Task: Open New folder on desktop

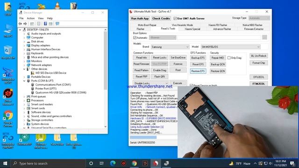Action: (57, 140)
